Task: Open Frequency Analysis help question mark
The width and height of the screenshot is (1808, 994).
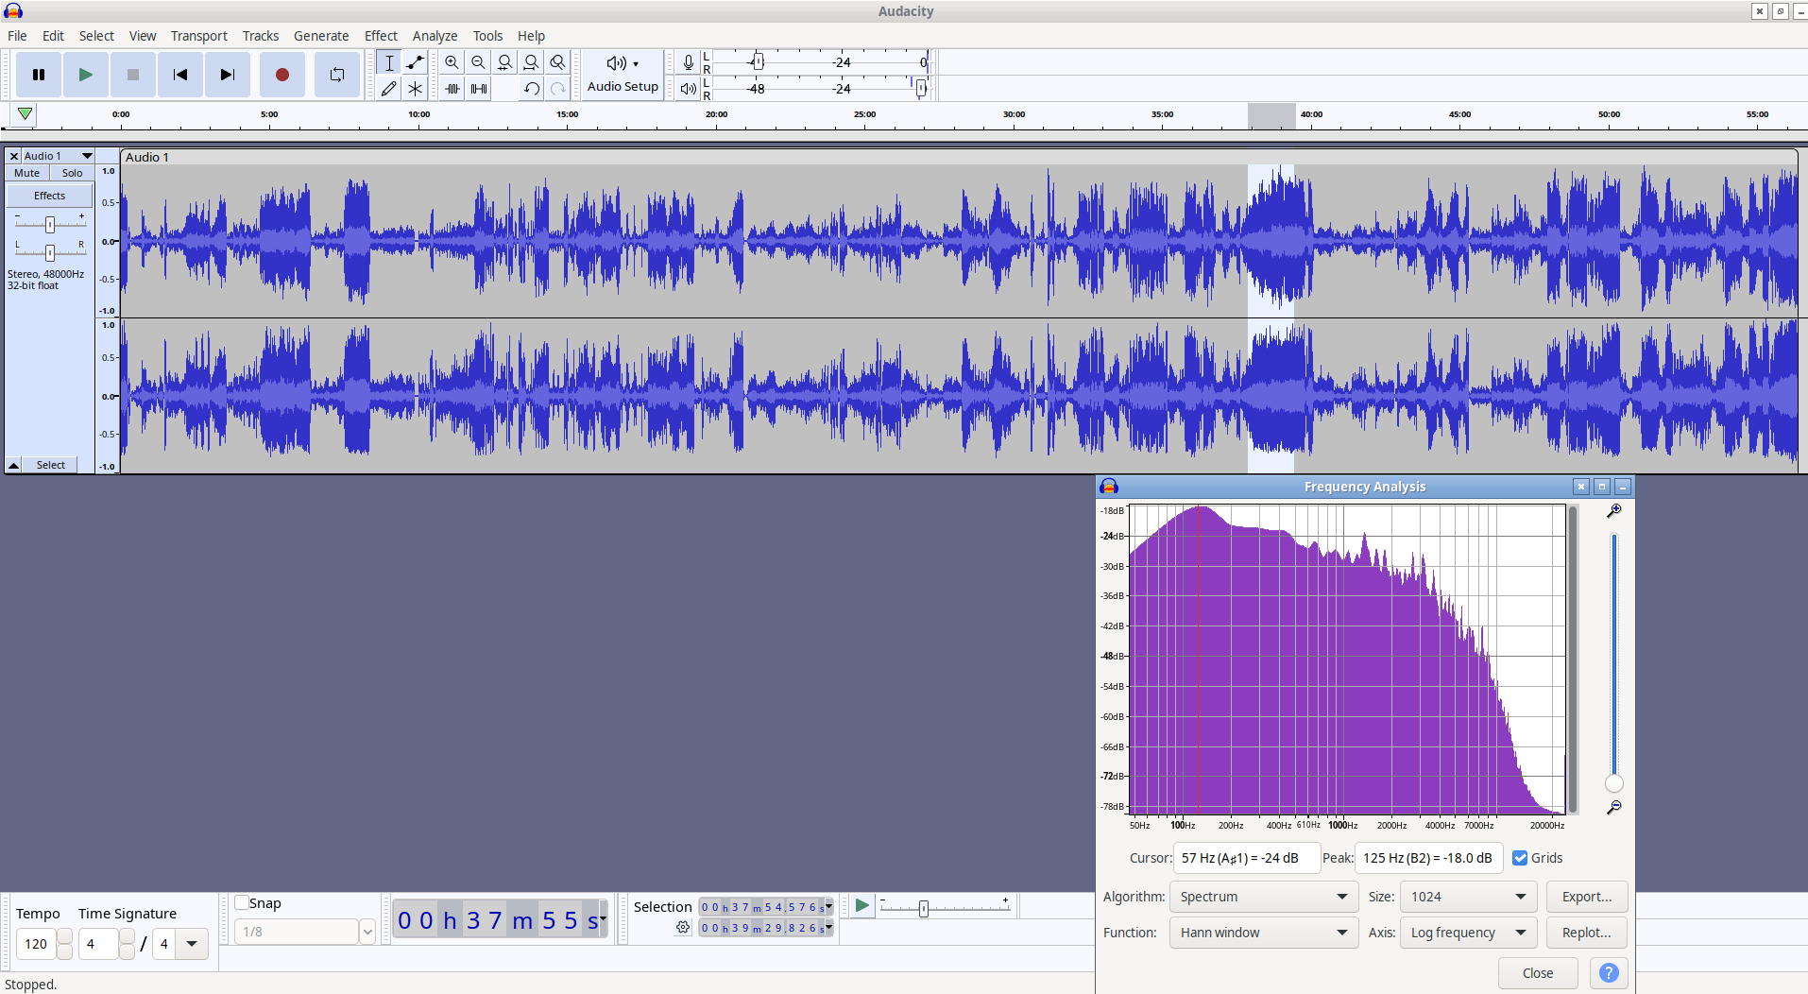Action: coord(1609,973)
